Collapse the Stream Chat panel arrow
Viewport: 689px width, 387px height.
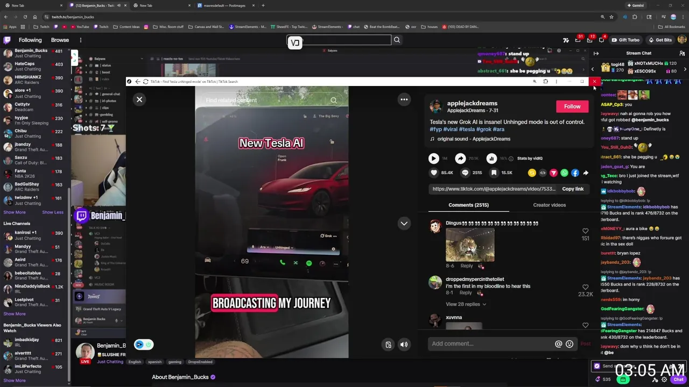(596, 53)
